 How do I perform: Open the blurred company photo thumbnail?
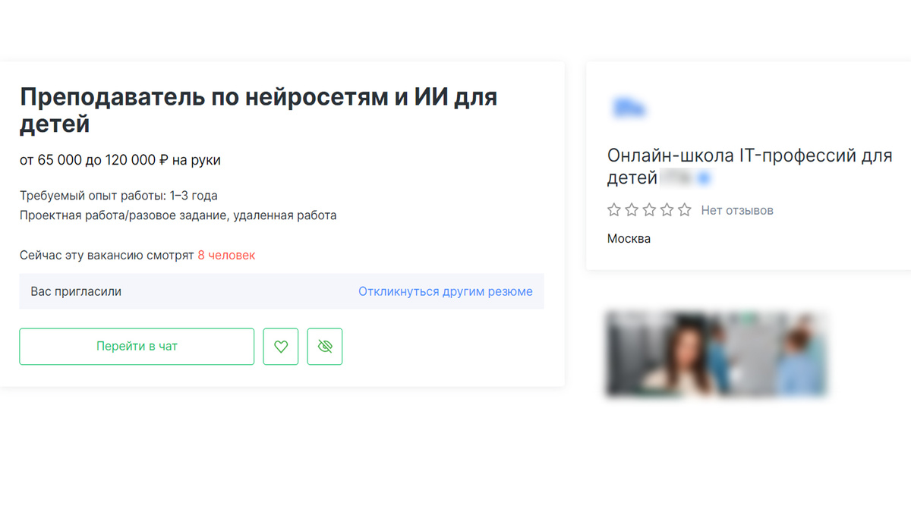coord(717,355)
